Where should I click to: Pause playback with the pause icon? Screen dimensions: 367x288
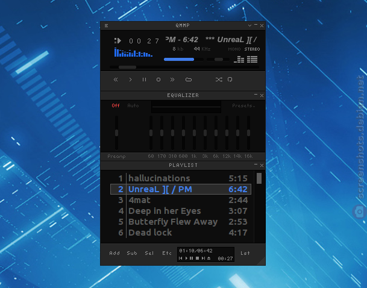pyautogui.click(x=145, y=80)
